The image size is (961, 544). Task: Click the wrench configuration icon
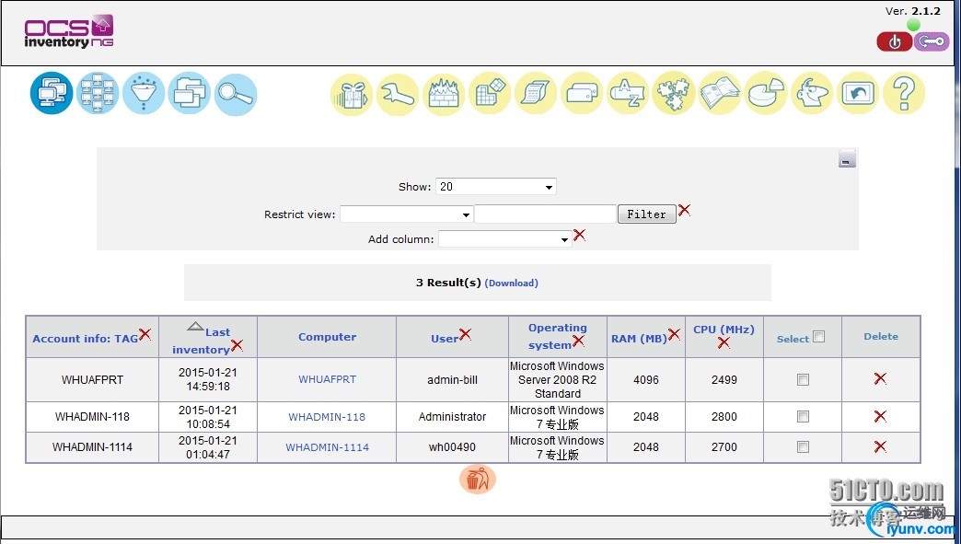tap(398, 94)
